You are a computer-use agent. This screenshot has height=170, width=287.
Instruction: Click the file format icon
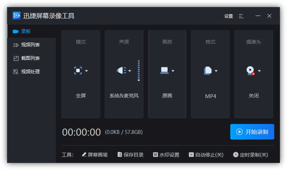208,70
